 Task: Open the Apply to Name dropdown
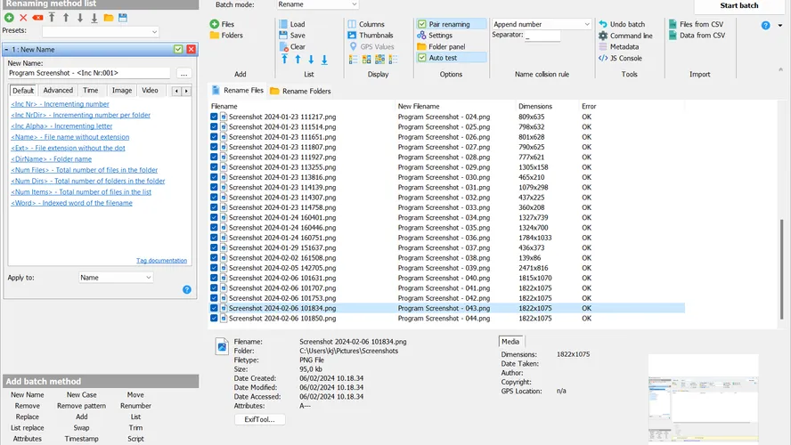point(116,278)
